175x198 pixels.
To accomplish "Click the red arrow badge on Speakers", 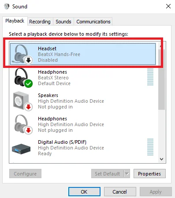I will [x=29, y=107].
